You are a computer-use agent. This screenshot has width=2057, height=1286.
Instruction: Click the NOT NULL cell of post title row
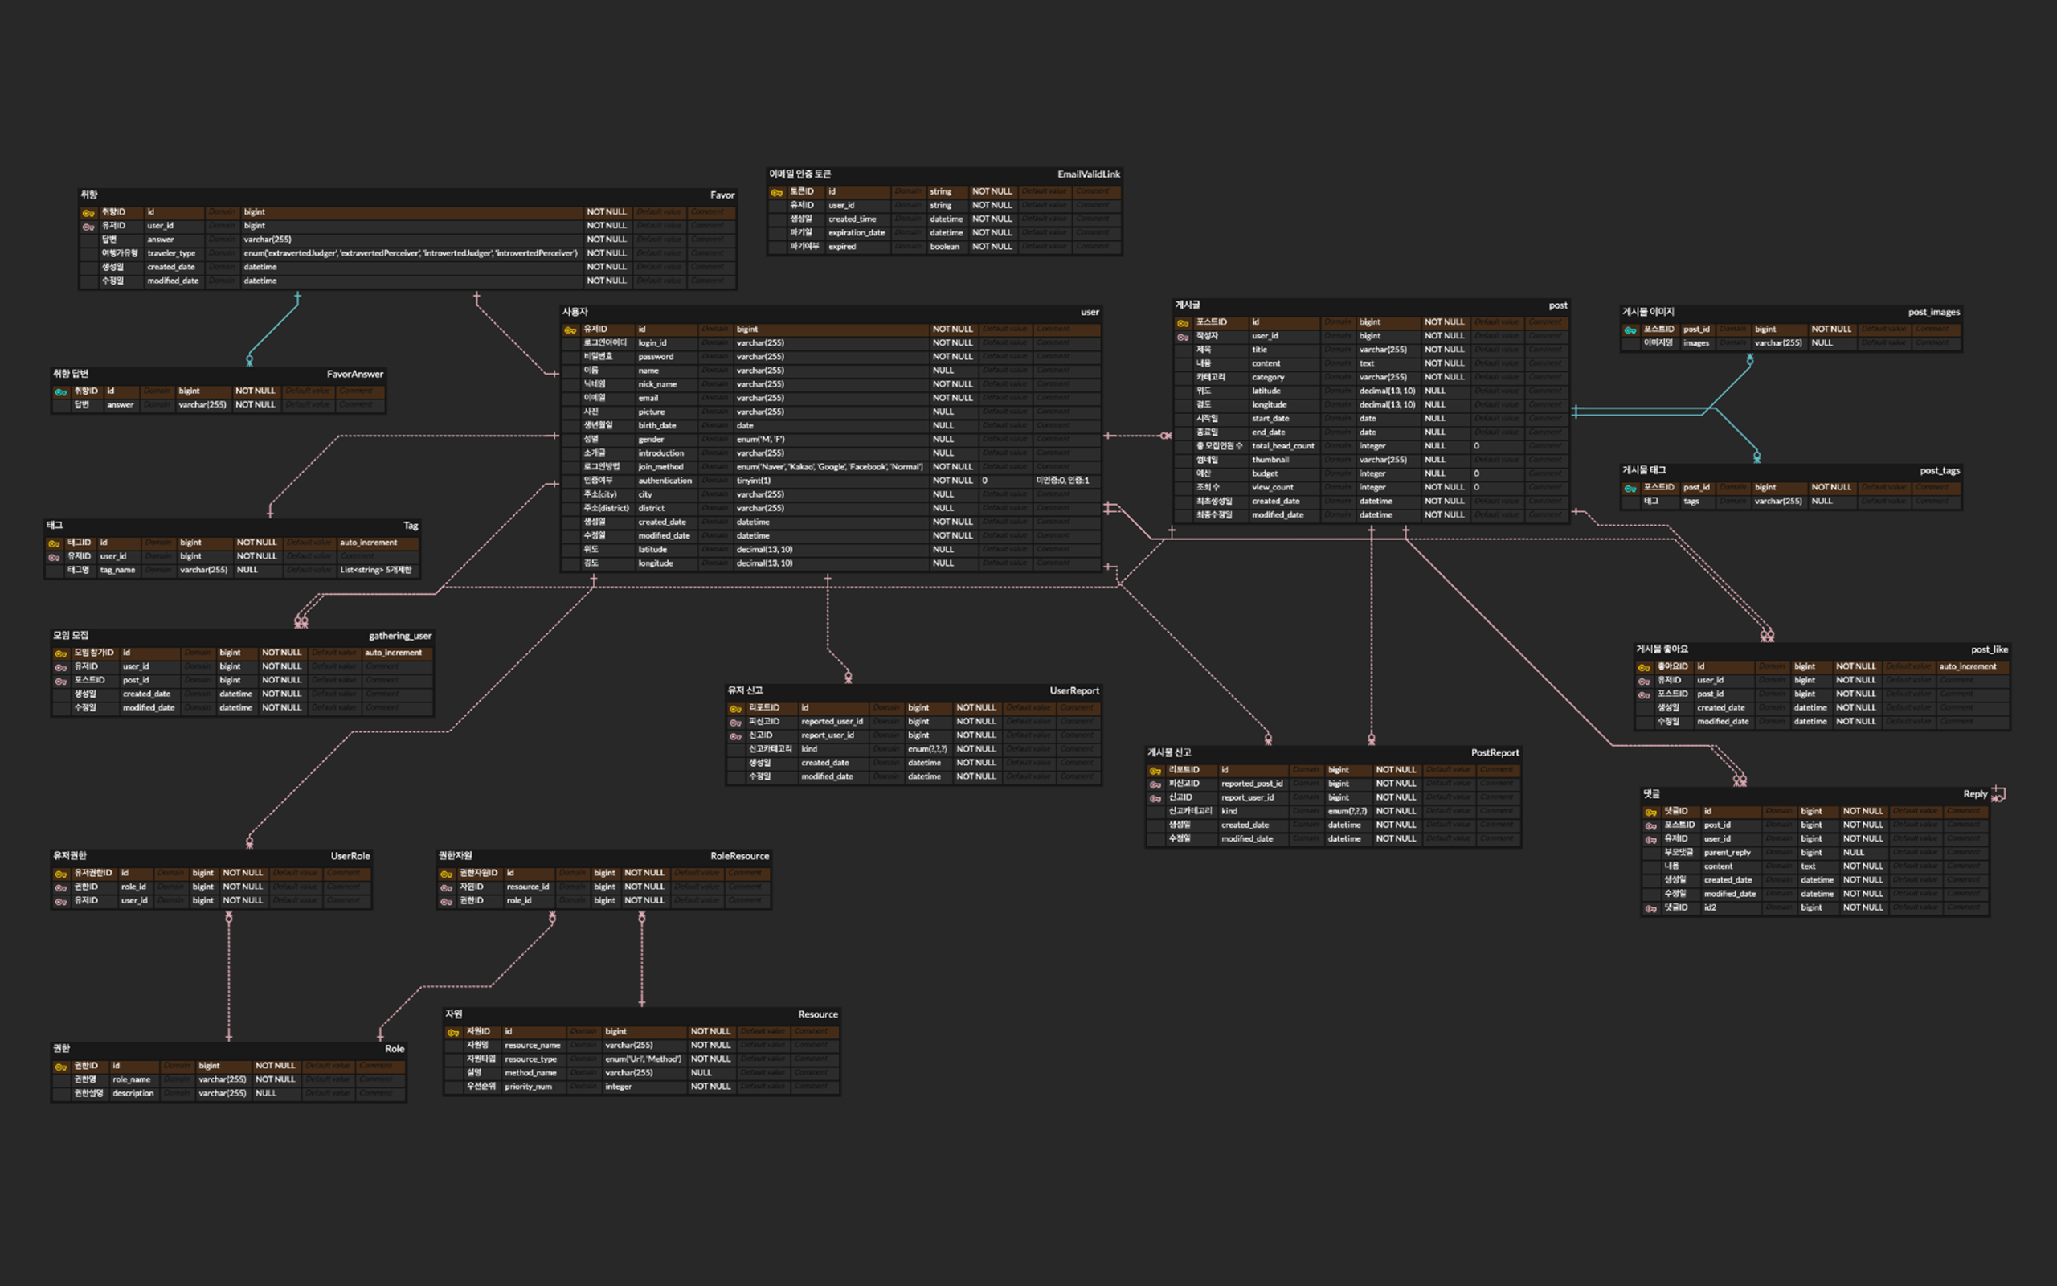point(1443,350)
